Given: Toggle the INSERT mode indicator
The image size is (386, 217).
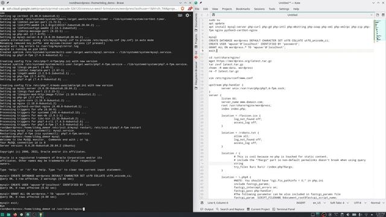Looking at the screenshot, I should click(x=300, y=203).
